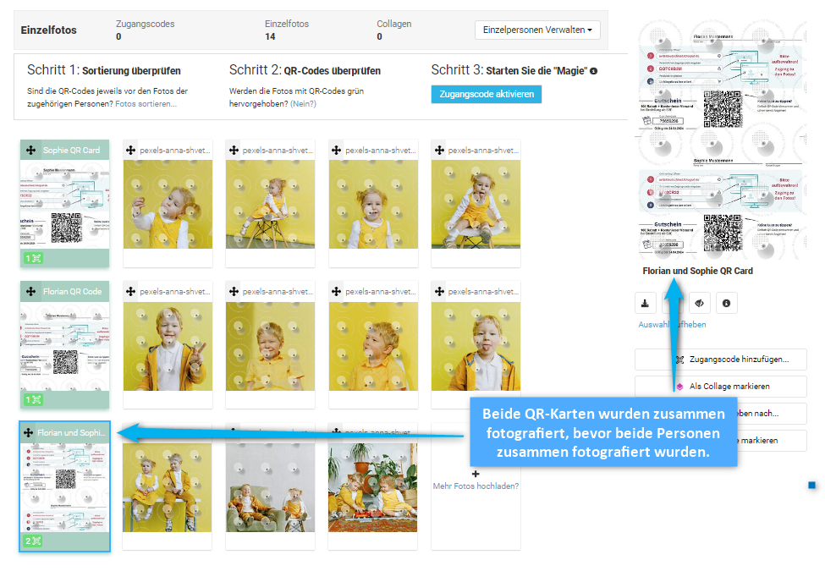Click the QR icon in Zugangscode hinzufügen
The image size is (825, 571).
pyautogui.click(x=679, y=360)
